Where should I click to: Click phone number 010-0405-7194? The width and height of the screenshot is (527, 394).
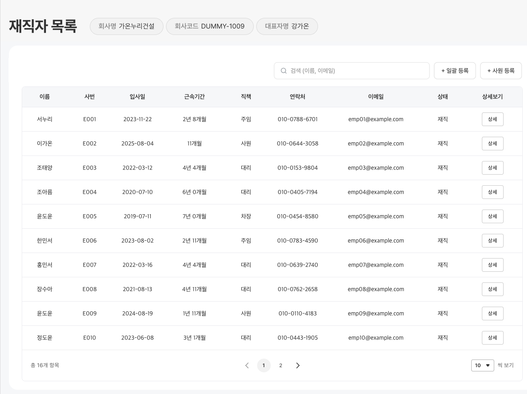coord(298,192)
